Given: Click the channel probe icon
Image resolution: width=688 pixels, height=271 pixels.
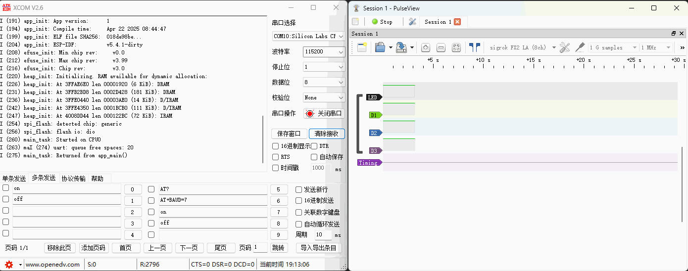Looking at the screenshot, I should click(580, 47).
